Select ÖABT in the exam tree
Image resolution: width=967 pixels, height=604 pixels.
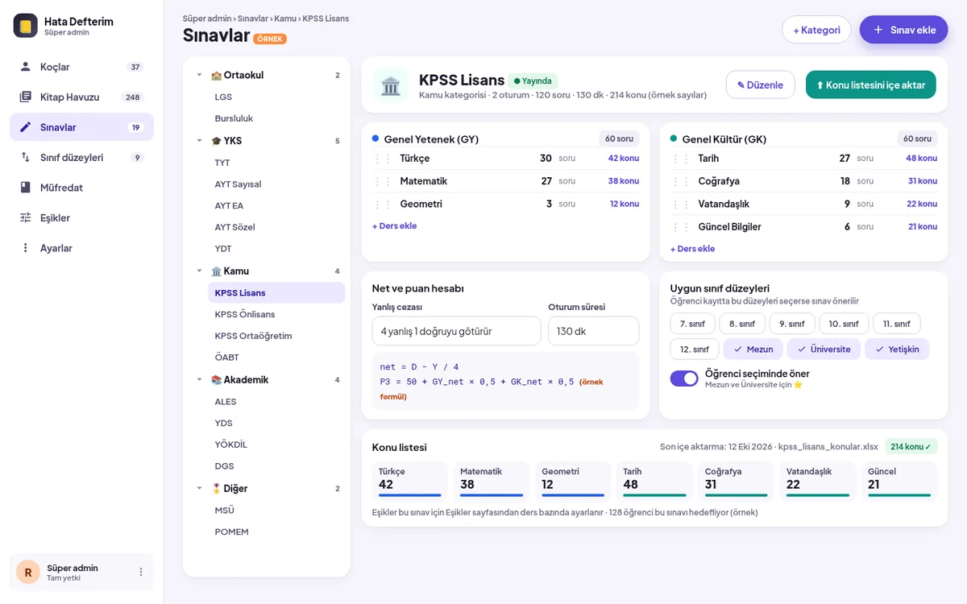pos(276,358)
